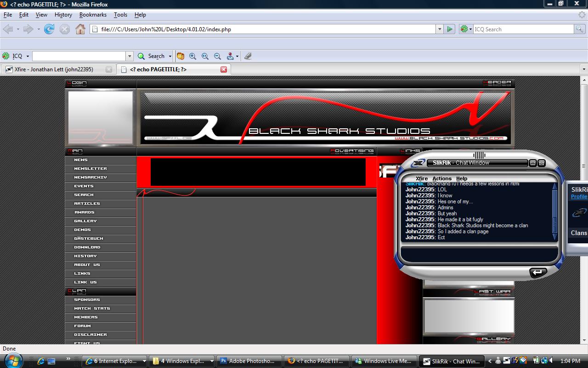Open the address bar history dropdown

[439, 29]
